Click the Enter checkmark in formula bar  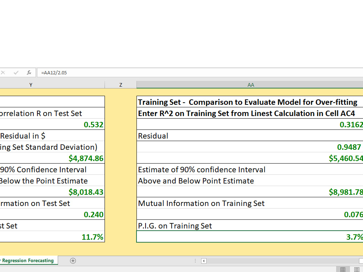click(x=16, y=73)
